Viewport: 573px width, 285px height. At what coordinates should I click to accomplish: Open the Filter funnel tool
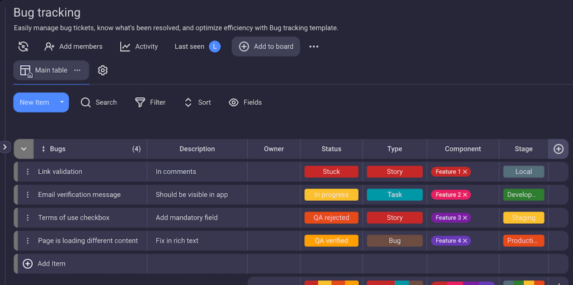(140, 102)
